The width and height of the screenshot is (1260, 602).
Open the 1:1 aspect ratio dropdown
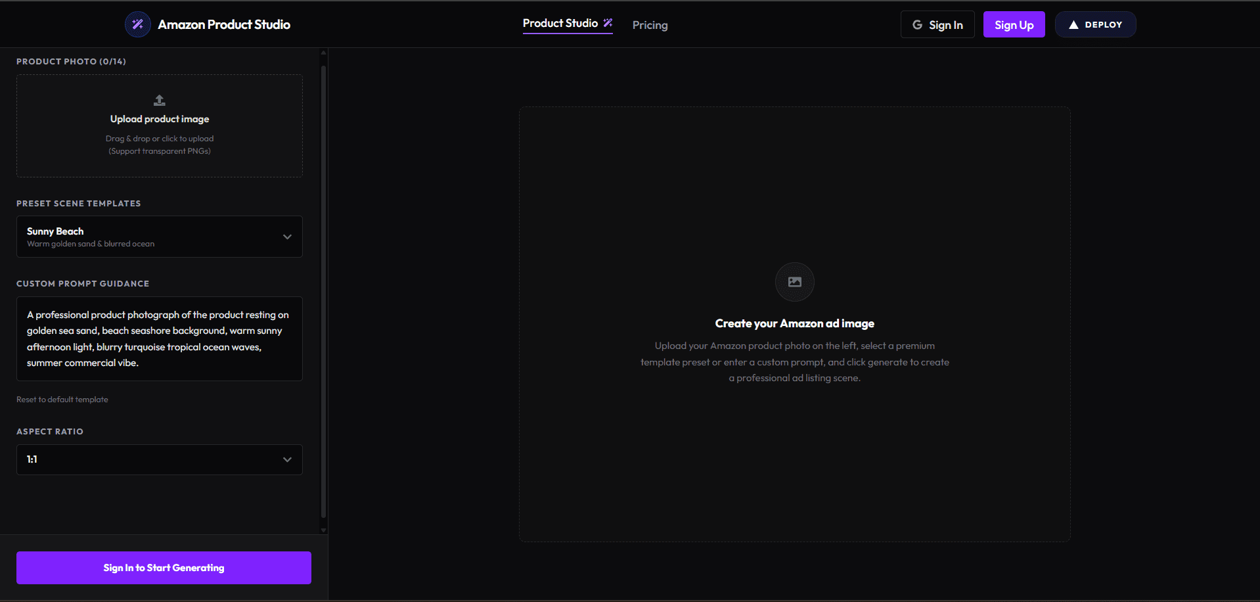click(160, 459)
